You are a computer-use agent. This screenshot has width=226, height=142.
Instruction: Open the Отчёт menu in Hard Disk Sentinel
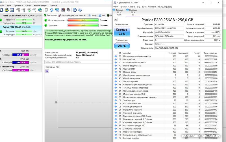[x=28, y=5]
